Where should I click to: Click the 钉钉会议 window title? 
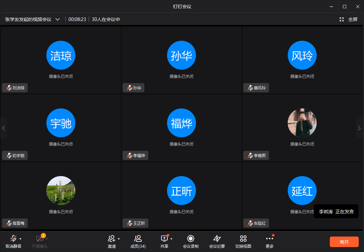182,7
